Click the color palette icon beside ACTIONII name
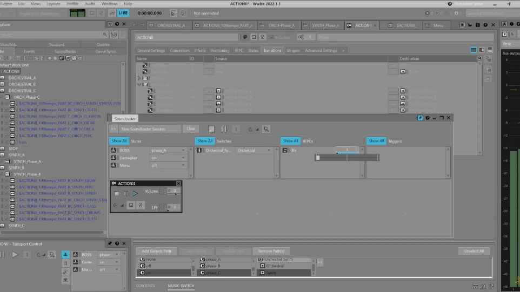This screenshot has width=520, height=292. (x=245, y=37)
